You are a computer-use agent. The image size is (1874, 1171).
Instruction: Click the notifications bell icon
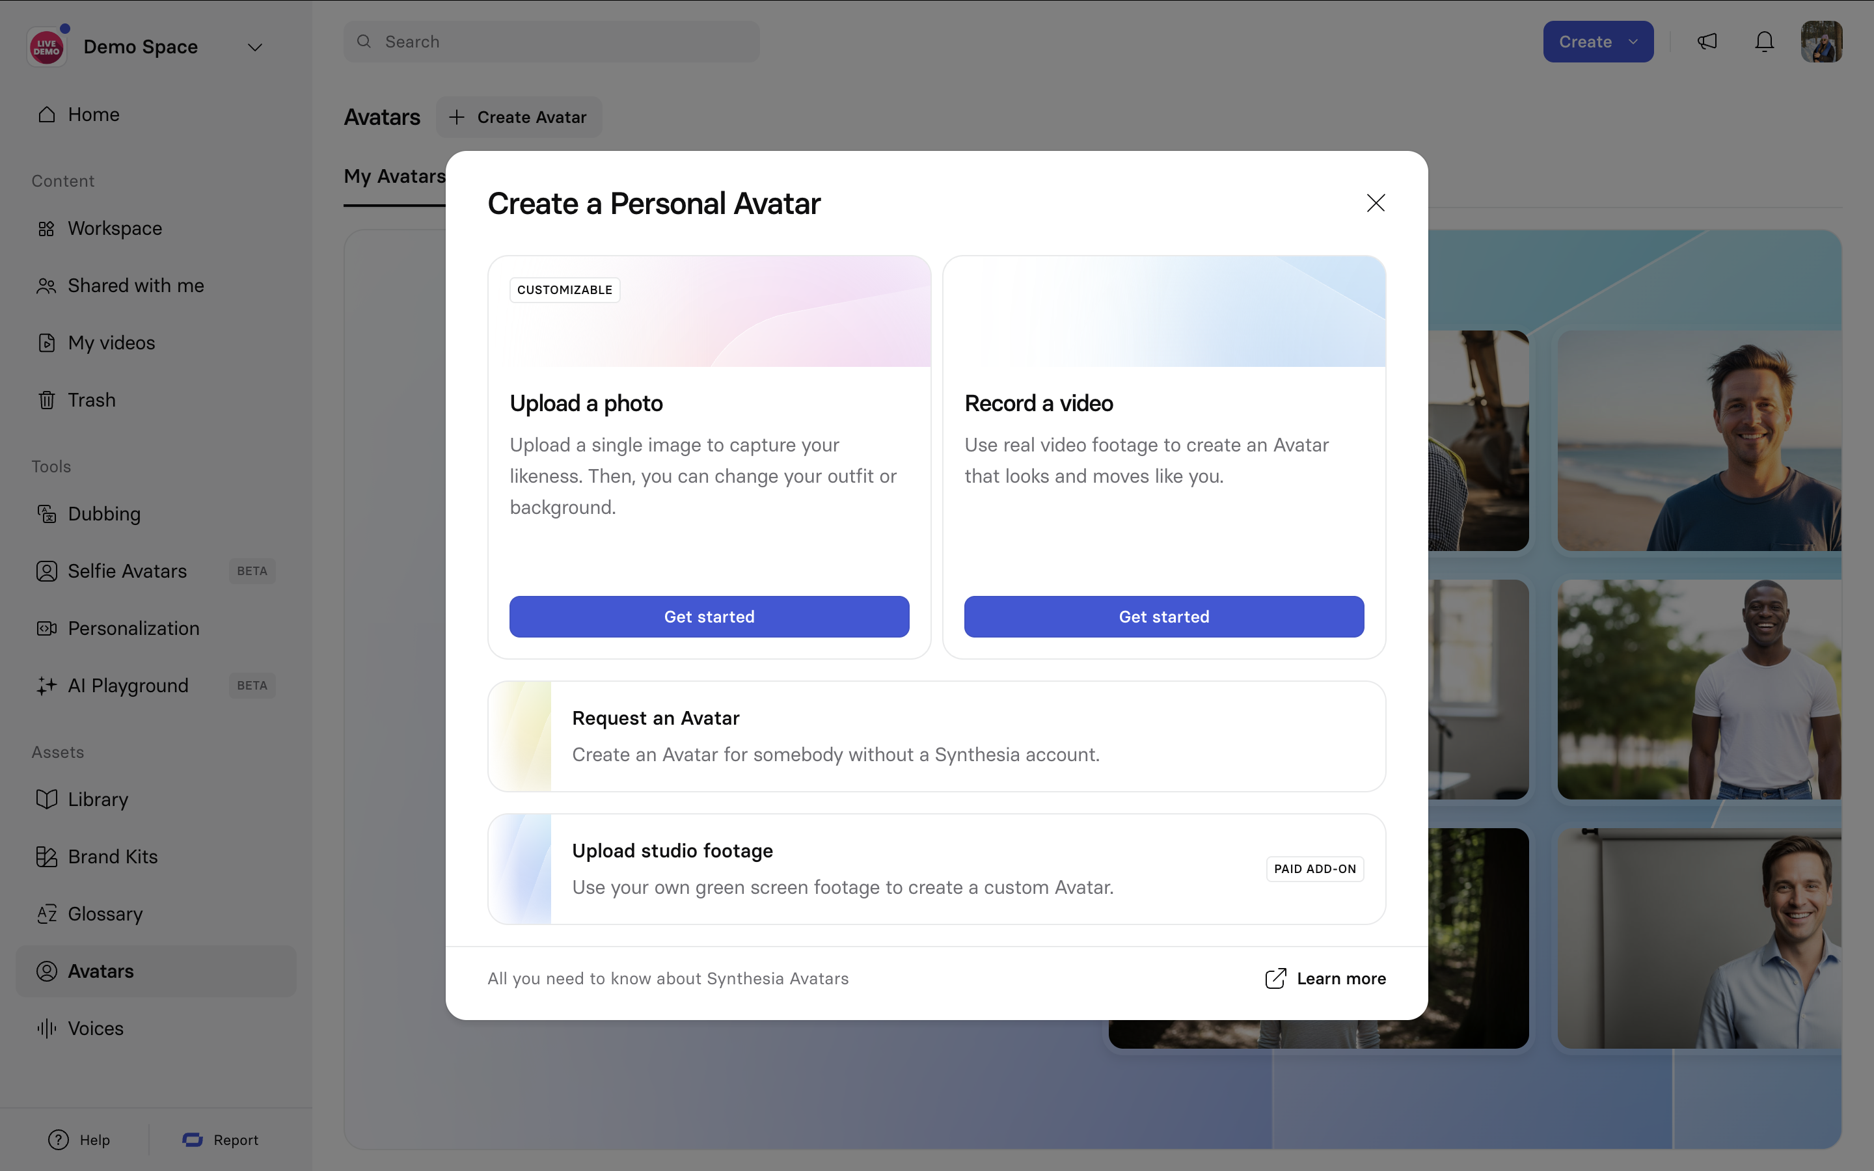[x=1764, y=42]
